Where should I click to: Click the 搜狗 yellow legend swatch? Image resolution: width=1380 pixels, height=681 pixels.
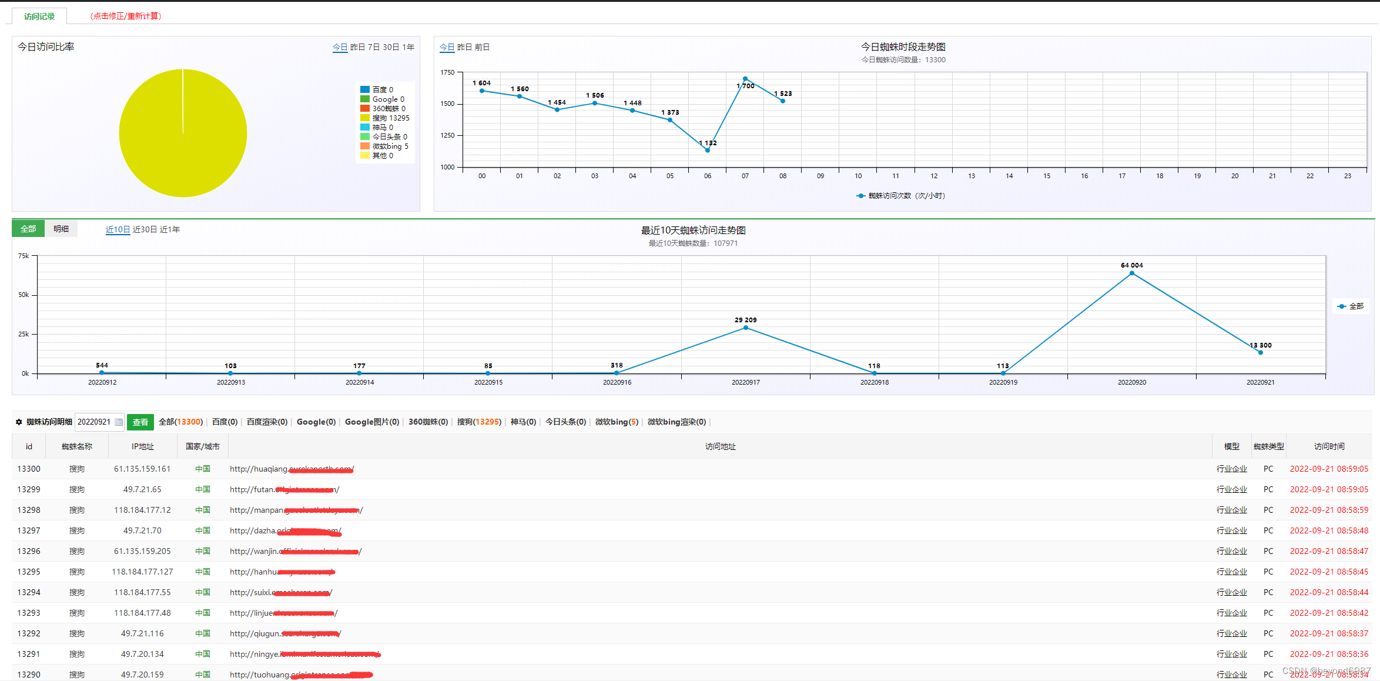click(365, 118)
